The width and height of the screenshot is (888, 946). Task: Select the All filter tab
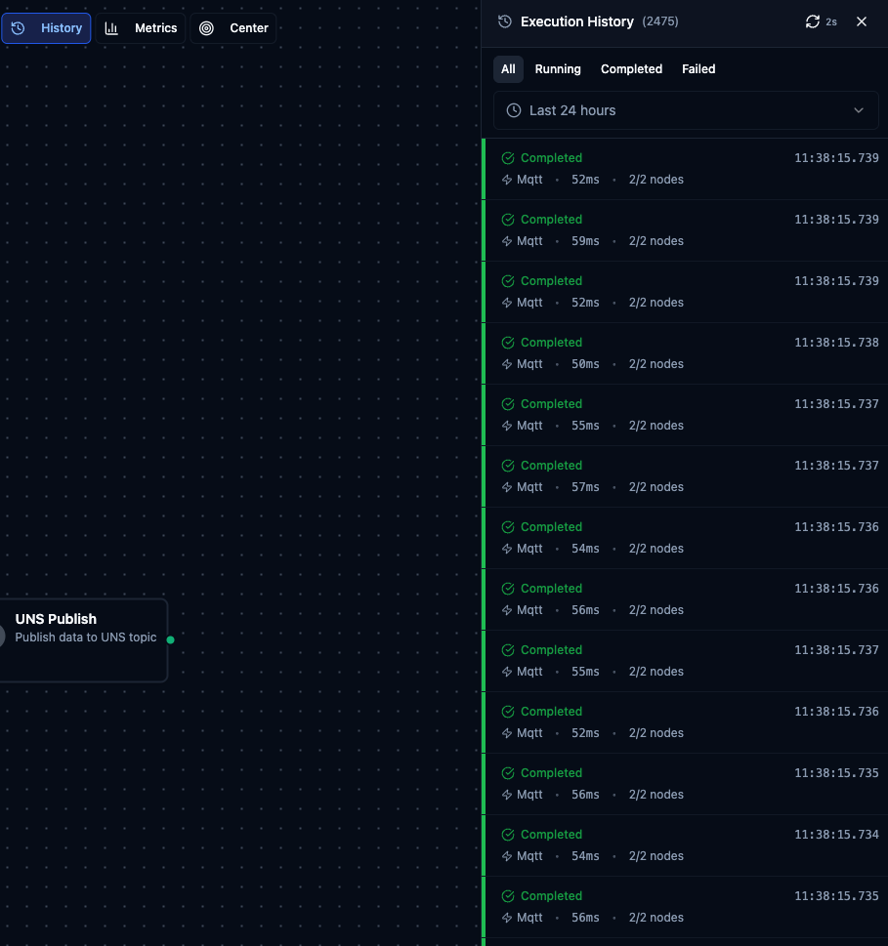click(508, 69)
